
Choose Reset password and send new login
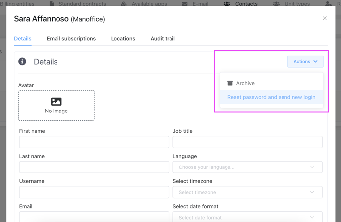271,97
